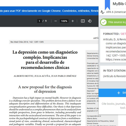Rotate the PDF document counterclockwise
The height and width of the screenshot is (126, 126).
coord(90,21)
